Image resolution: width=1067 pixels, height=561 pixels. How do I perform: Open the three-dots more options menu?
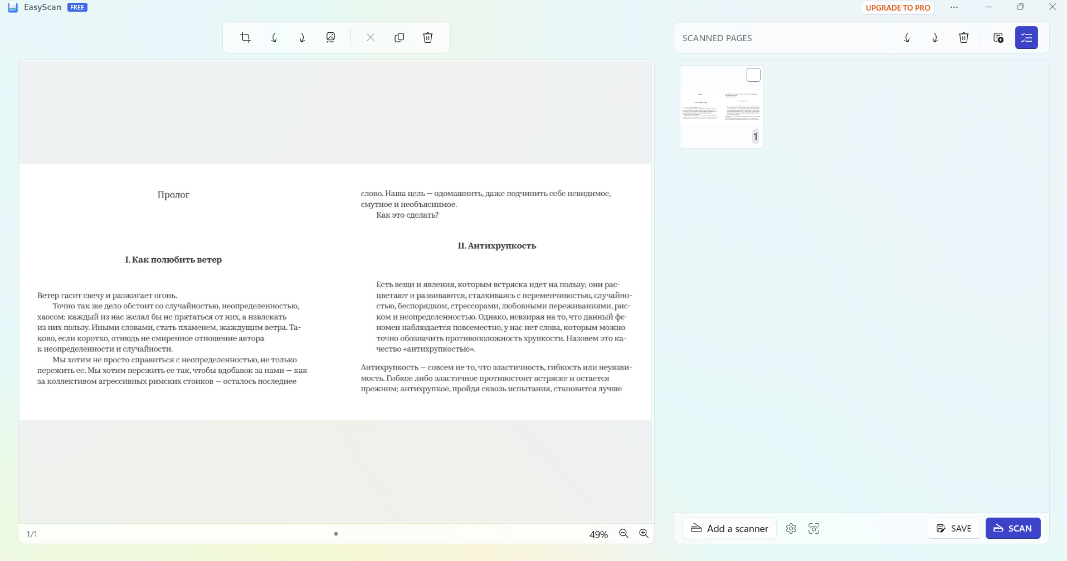point(954,8)
